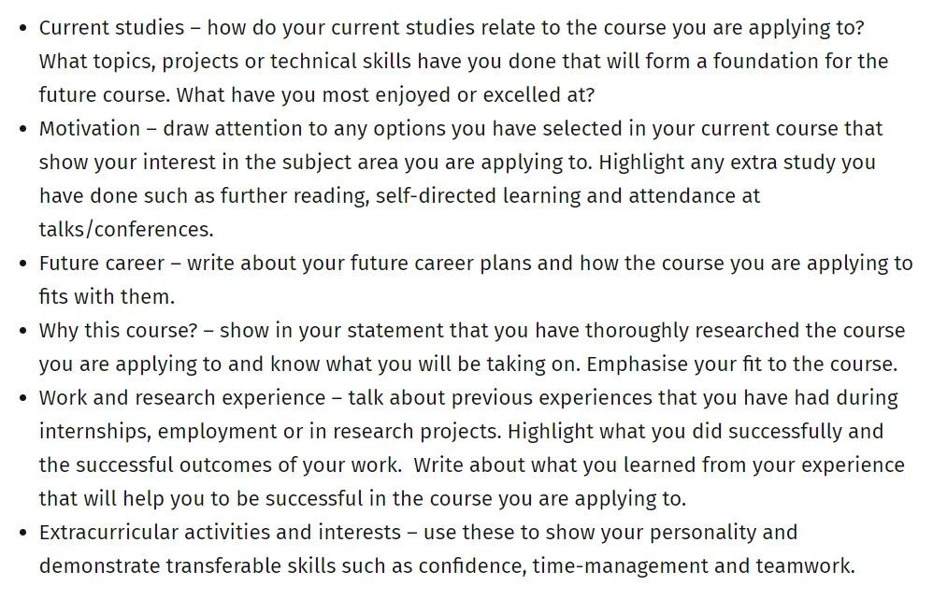
Task: Click the bullet dot beside 'Current studies'
Action: pos(22,28)
